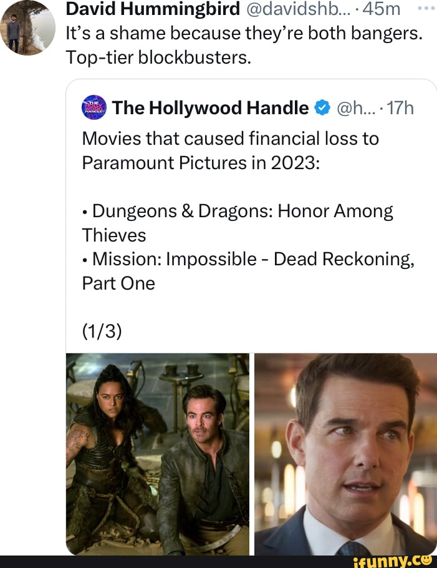
Task: Click the smiley face in iFunny watermark
Action: [x=426, y=559]
